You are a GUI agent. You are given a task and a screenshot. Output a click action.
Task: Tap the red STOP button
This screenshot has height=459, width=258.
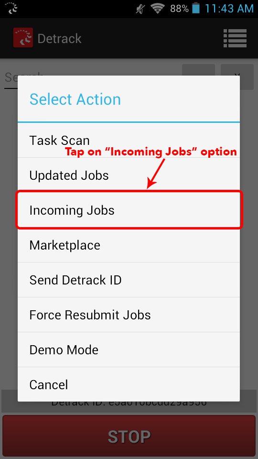pyautogui.click(x=129, y=437)
